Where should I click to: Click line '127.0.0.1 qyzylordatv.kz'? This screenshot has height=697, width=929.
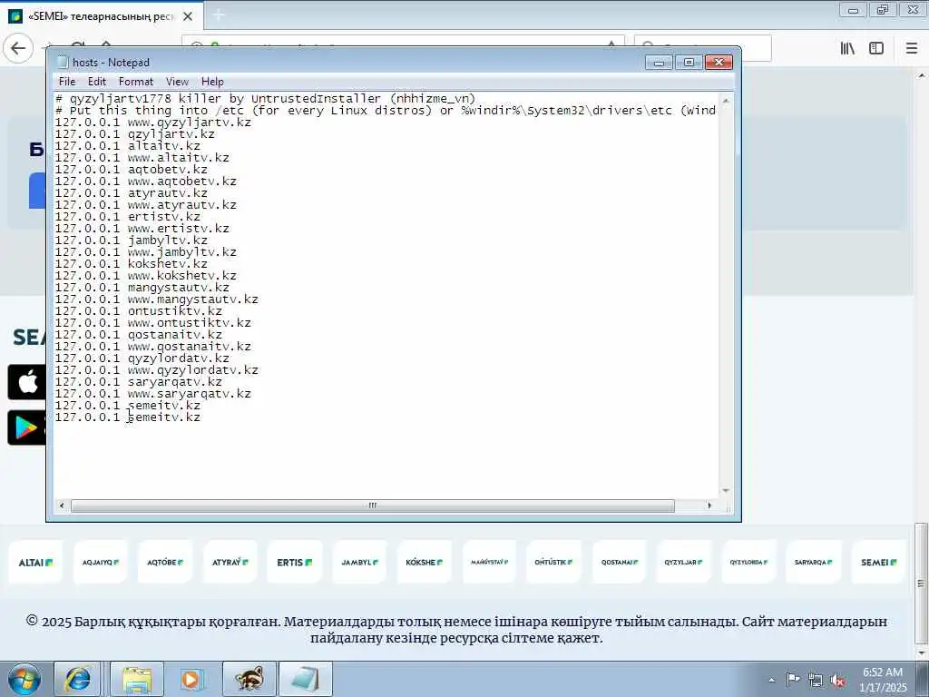(x=142, y=358)
